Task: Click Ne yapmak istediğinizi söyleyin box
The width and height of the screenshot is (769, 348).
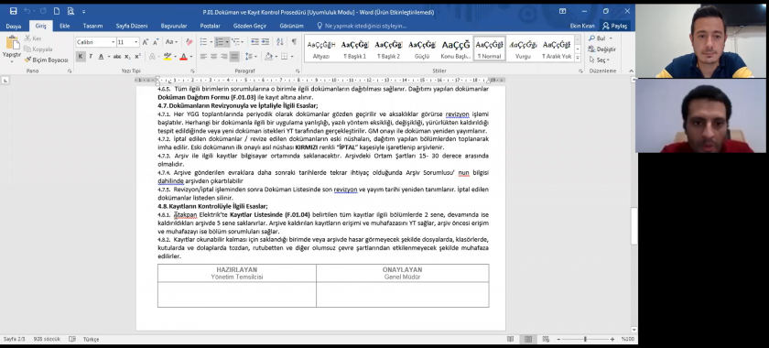Action: point(362,26)
